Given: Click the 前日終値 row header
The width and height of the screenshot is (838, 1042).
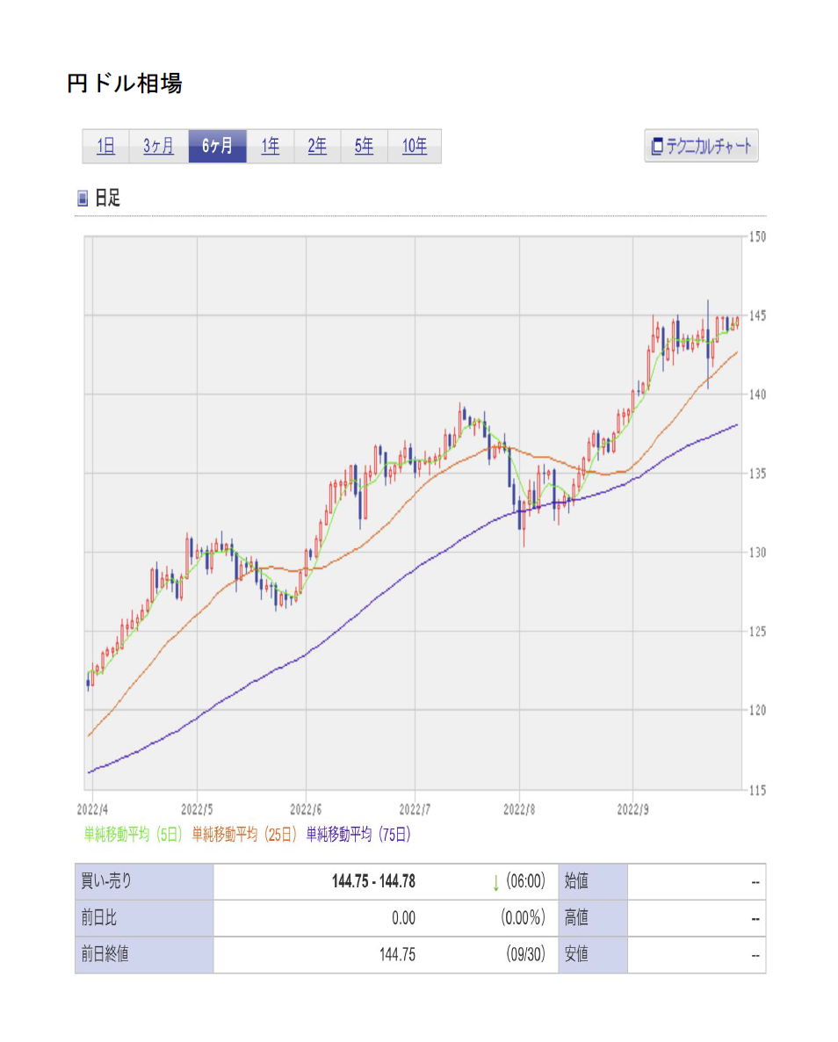Looking at the screenshot, I should tap(144, 955).
